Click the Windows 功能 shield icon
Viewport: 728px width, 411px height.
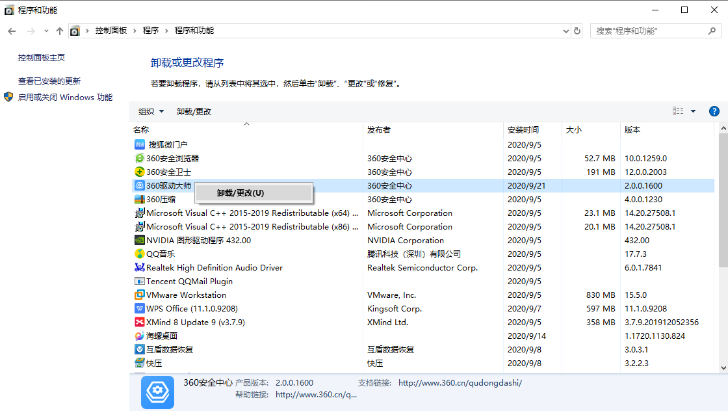click(8, 97)
